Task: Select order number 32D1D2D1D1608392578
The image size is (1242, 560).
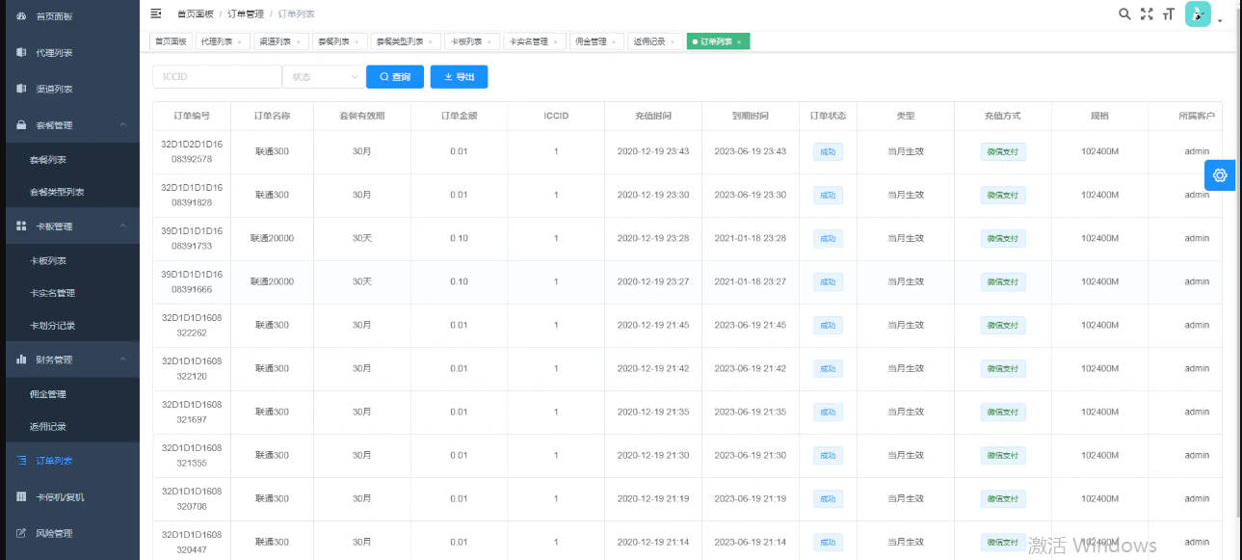Action: (192, 151)
